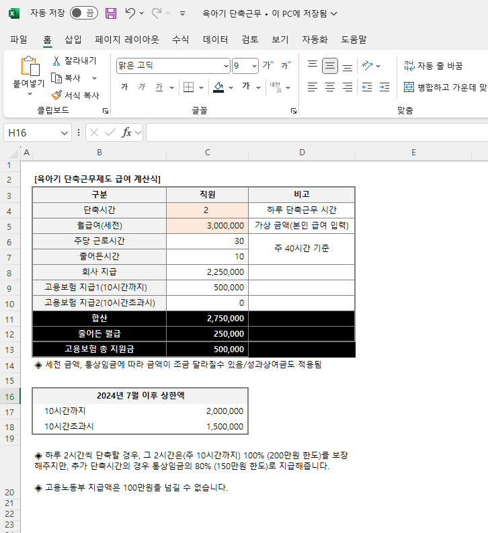Select column C header

207,153
